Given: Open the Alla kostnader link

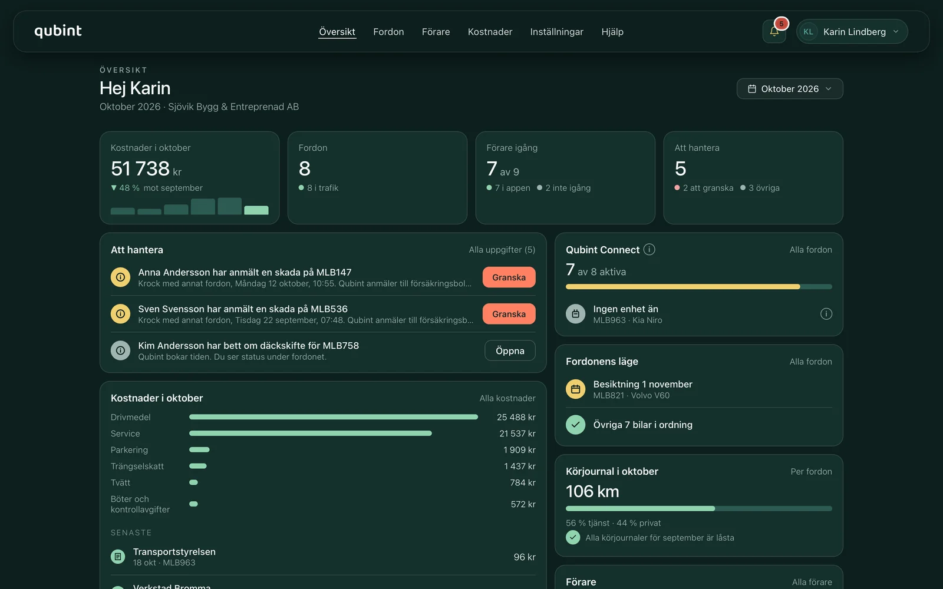Looking at the screenshot, I should tap(507, 398).
